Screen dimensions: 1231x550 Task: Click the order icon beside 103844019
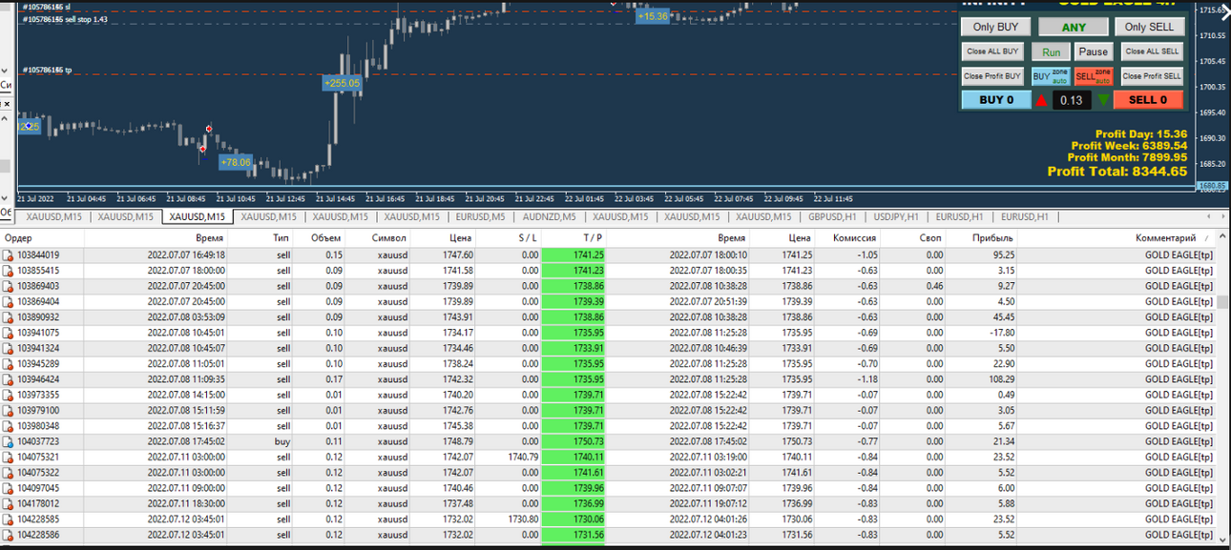[x=9, y=255]
